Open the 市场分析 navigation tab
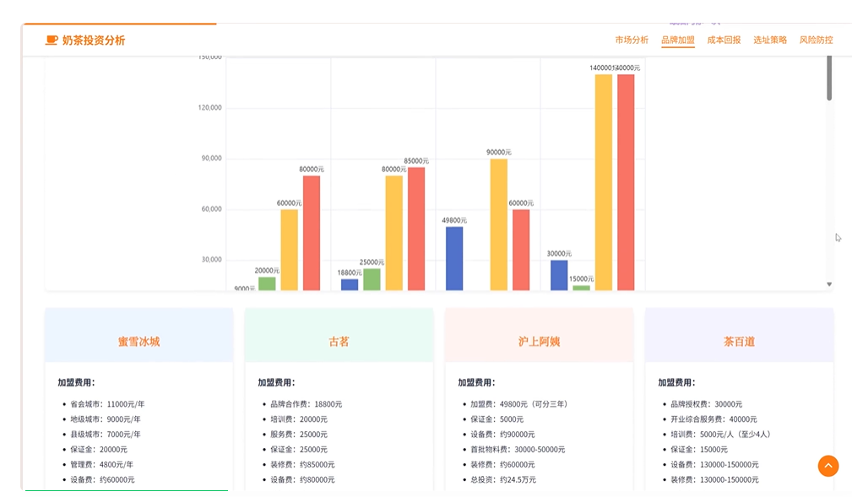This screenshot has width=852, height=497. [x=632, y=41]
